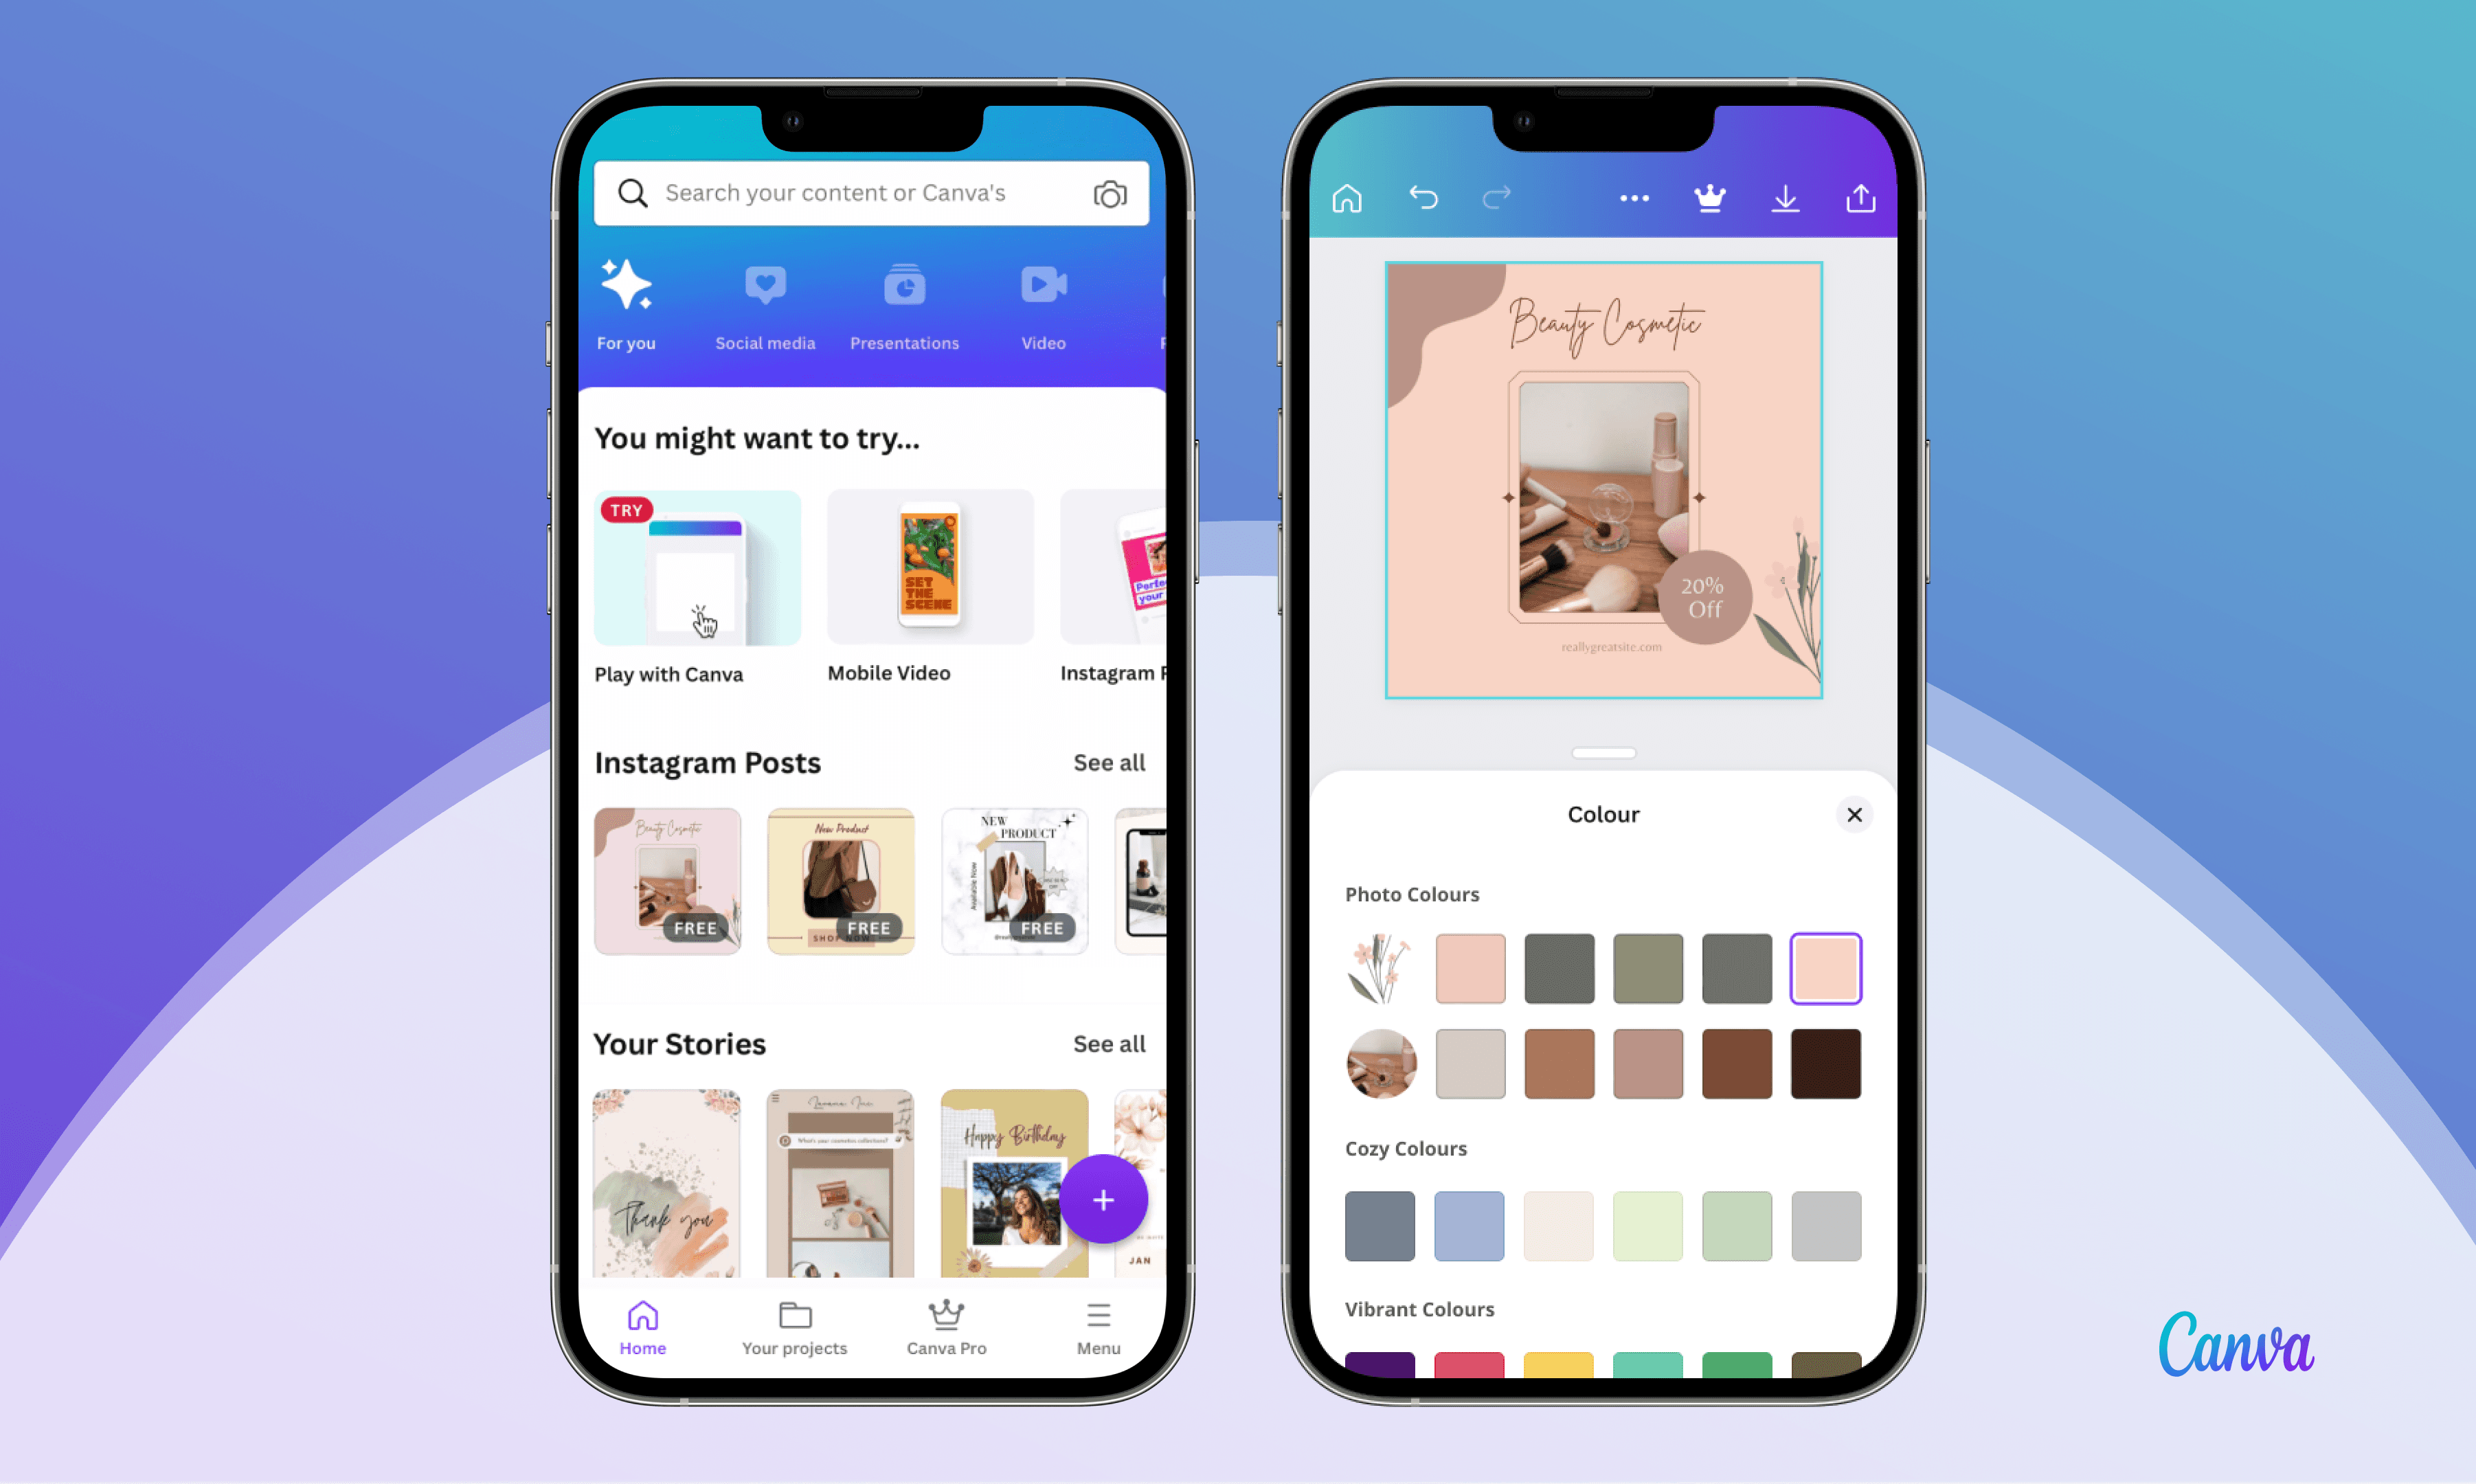Close the Colour panel

point(1854,814)
